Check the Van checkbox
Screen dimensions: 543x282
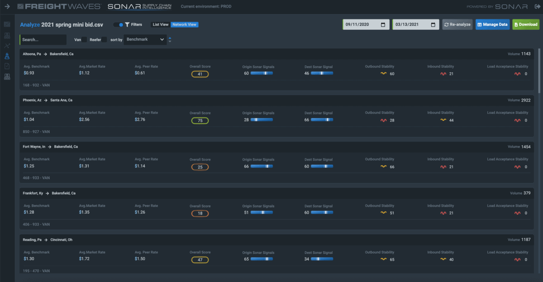84,40
